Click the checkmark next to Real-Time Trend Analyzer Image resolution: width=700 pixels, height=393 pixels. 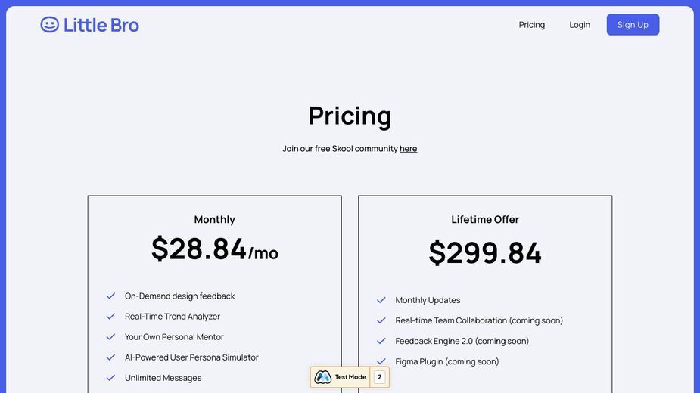(x=110, y=316)
